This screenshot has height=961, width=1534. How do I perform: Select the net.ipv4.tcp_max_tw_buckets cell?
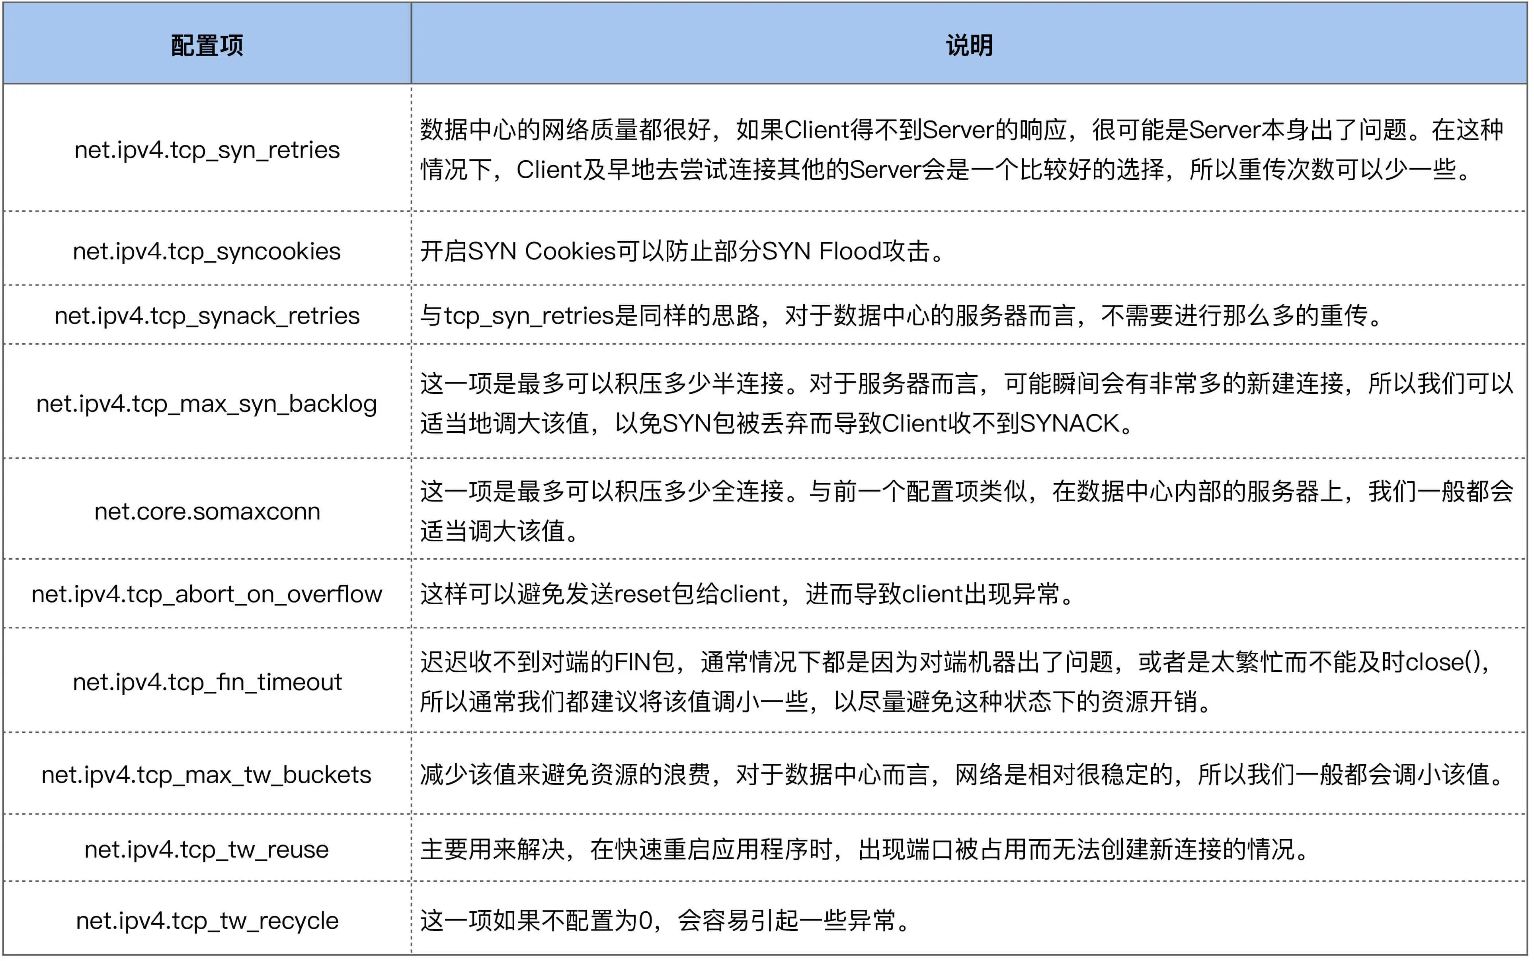point(207,774)
